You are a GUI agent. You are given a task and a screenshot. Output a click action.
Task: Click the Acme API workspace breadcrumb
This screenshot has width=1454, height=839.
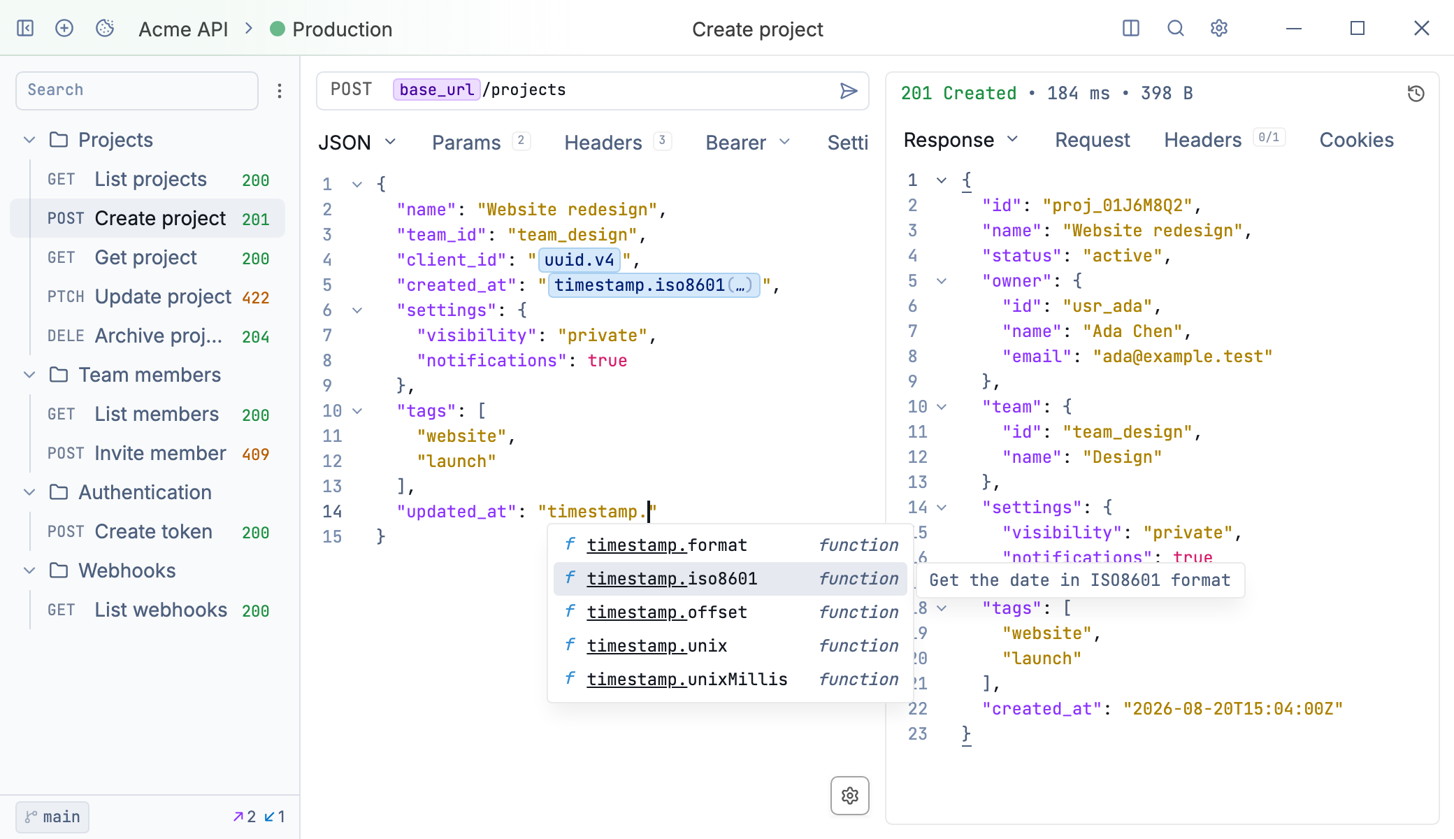183,29
